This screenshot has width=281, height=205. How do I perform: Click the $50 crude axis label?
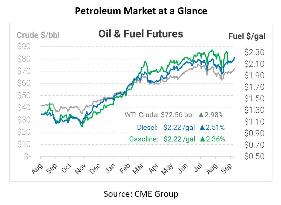[x=24, y=95]
